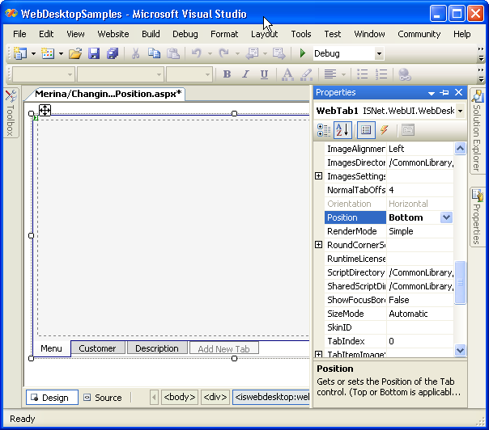Click the Copy icon in the toolbar
Image resolution: width=489 pixels, height=430 pixels.
[154, 53]
